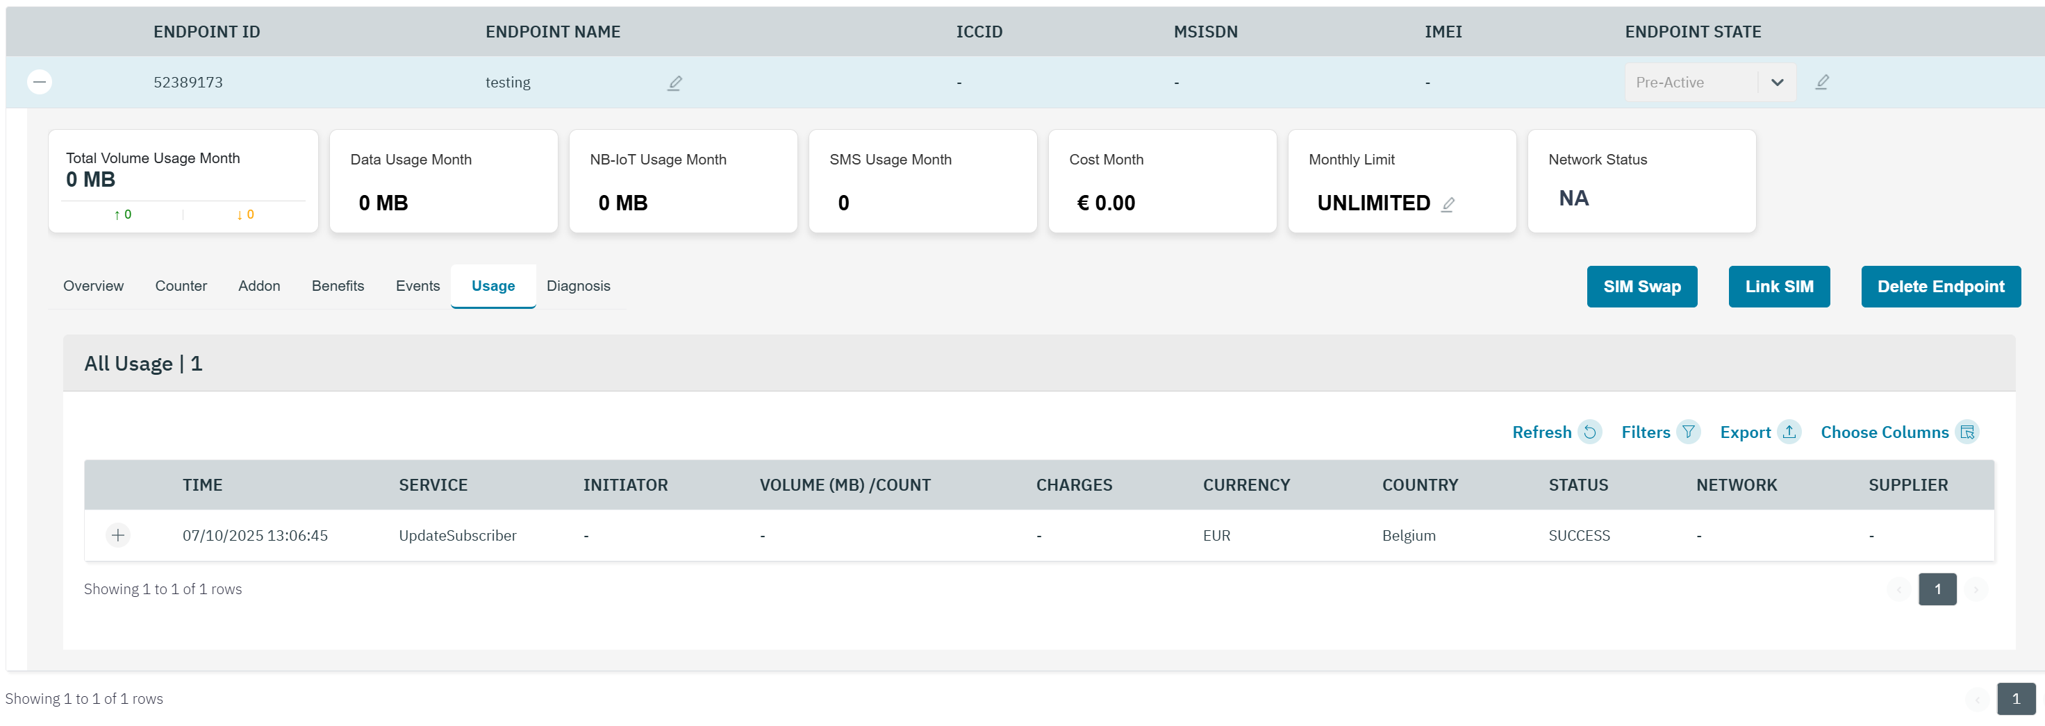Collapse endpoint 52389173 row with minus icon
2045x726 pixels.
tap(40, 82)
